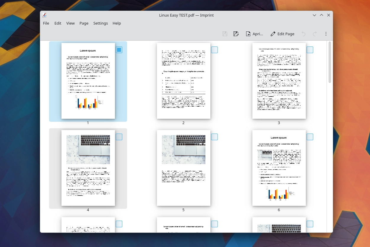Image resolution: width=370 pixels, height=247 pixels.
Task: Check the selection box for page 7
Action: click(x=119, y=224)
